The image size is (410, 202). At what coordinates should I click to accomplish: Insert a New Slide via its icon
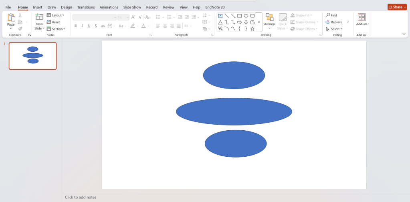(x=39, y=17)
